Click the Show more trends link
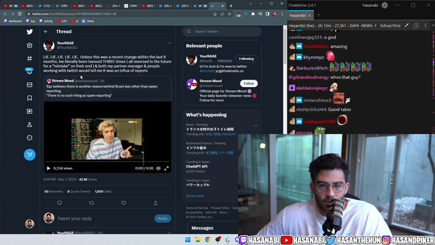This screenshot has height=245, width=435. click(195, 196)
